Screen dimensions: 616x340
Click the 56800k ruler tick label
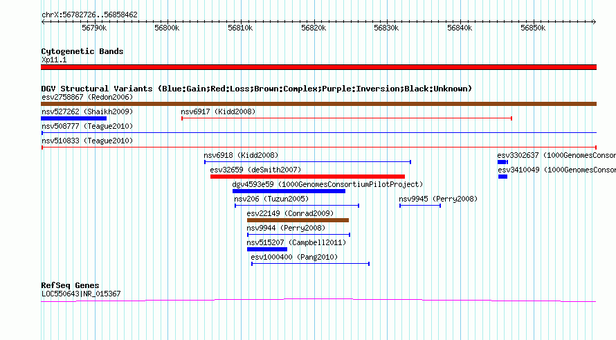tap(167, 28)
